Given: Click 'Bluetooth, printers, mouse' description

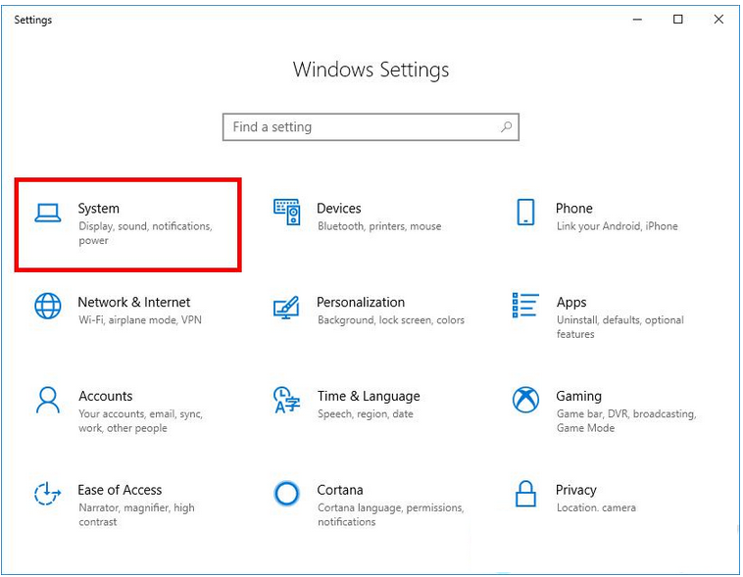Looking at the screenshot, I should pyautogui.click(x=379, y=226).
